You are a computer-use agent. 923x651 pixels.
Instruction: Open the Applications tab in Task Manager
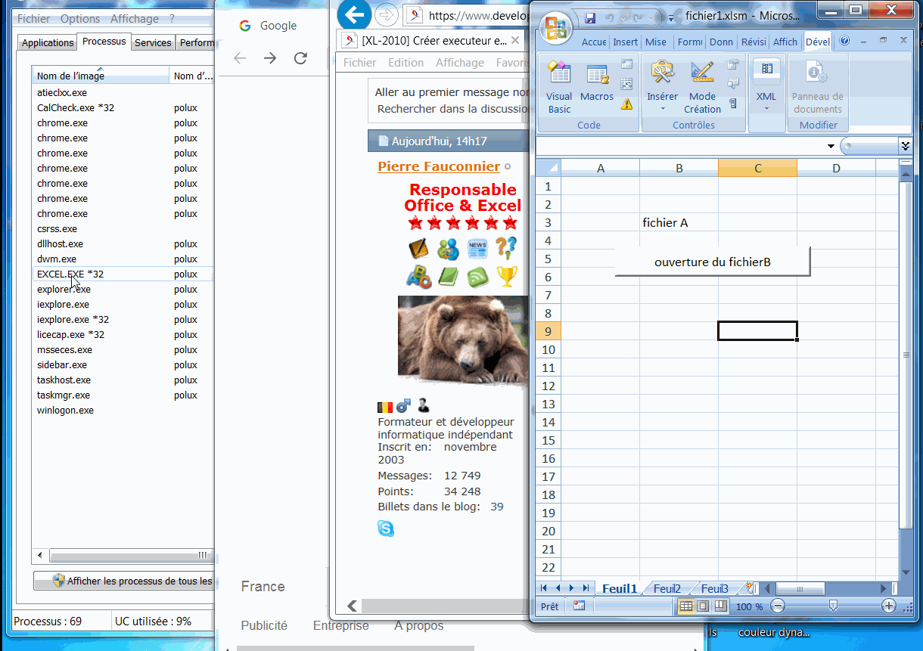(48, 43)
